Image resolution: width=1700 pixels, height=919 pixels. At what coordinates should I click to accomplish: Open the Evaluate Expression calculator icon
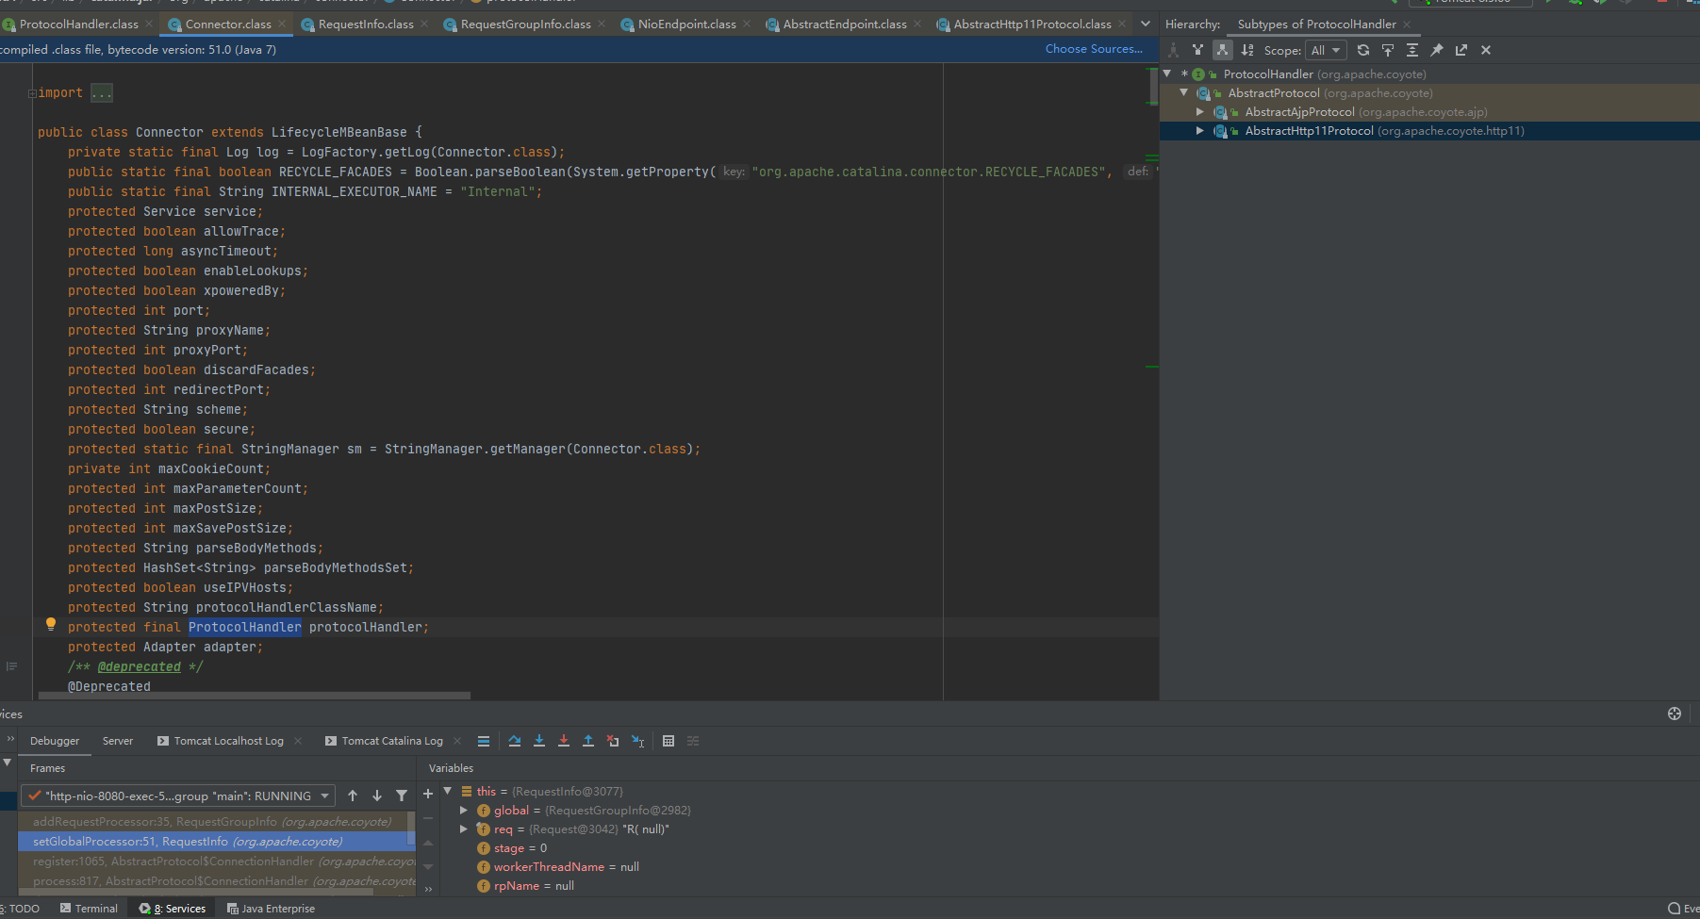coord(668,741)
